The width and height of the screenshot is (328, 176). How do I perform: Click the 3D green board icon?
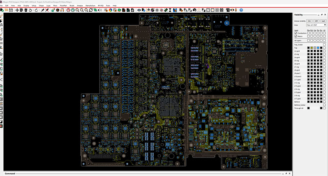119,10
